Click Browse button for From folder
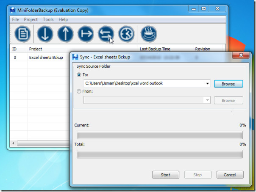Viewport: 256px width, 192px height. (228, 101)
